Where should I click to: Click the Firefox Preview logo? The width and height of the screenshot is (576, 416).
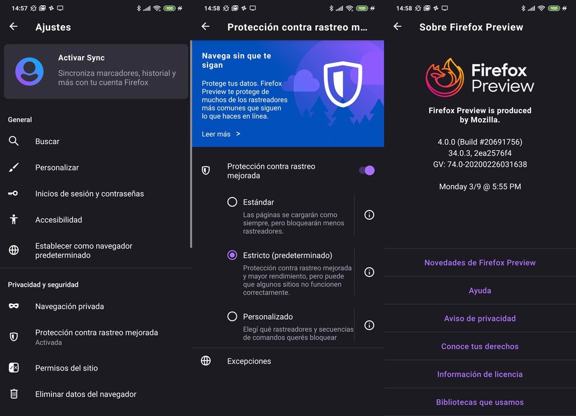coord(480,77)
